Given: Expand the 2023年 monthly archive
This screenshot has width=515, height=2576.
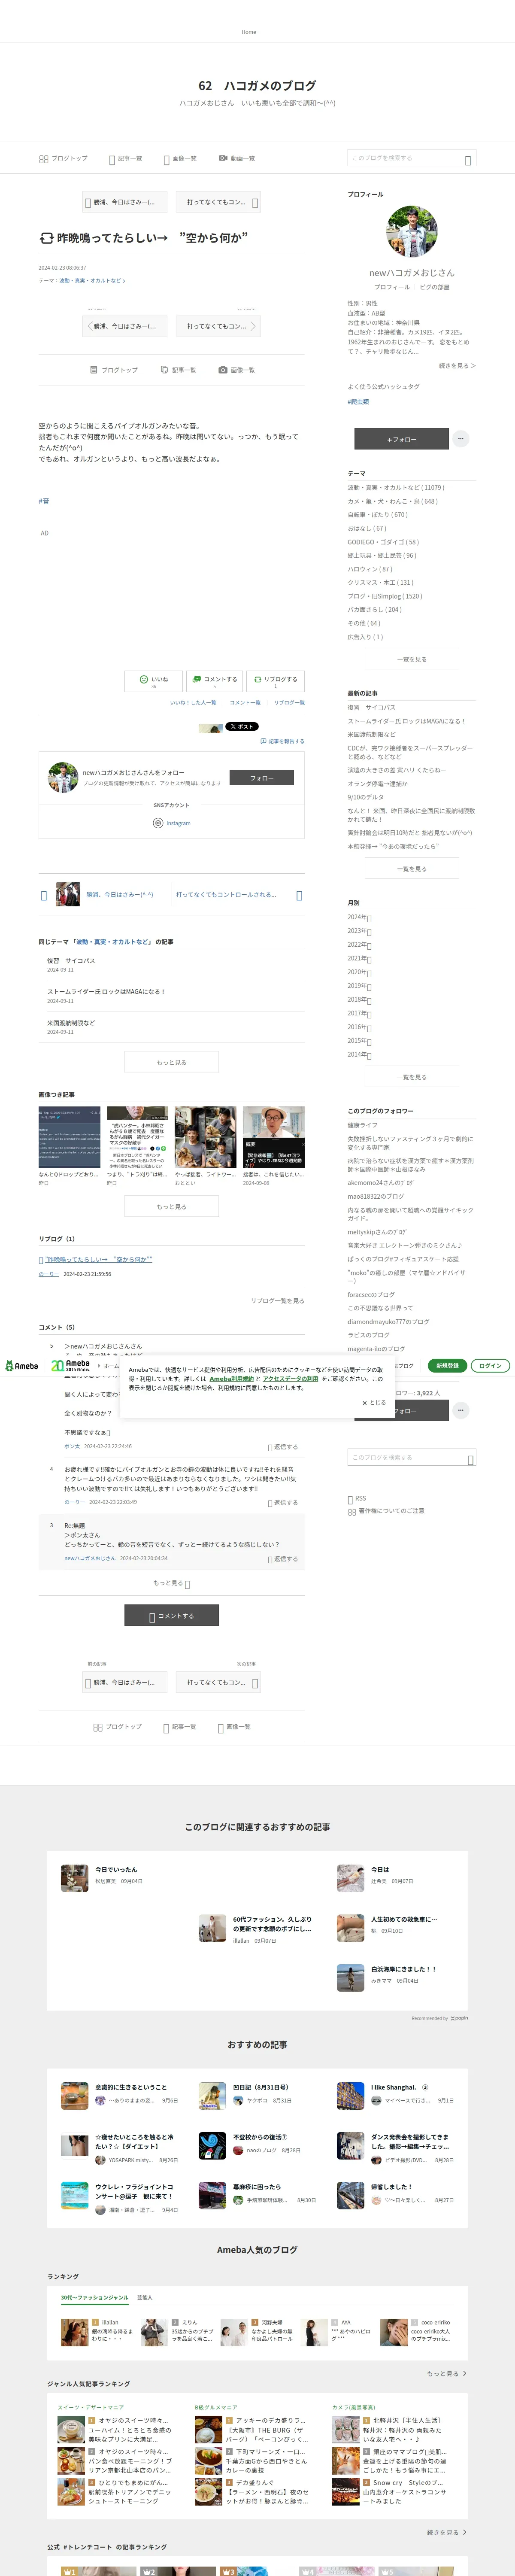Looking at the screenshot, I should 360,931.
